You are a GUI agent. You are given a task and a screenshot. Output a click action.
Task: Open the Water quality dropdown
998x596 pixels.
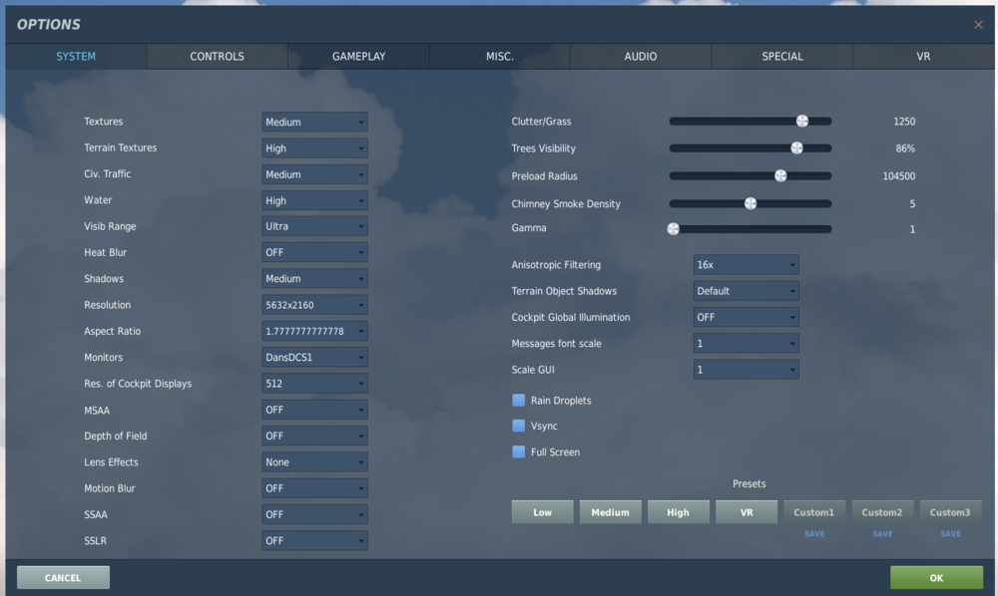coord(314,200)
